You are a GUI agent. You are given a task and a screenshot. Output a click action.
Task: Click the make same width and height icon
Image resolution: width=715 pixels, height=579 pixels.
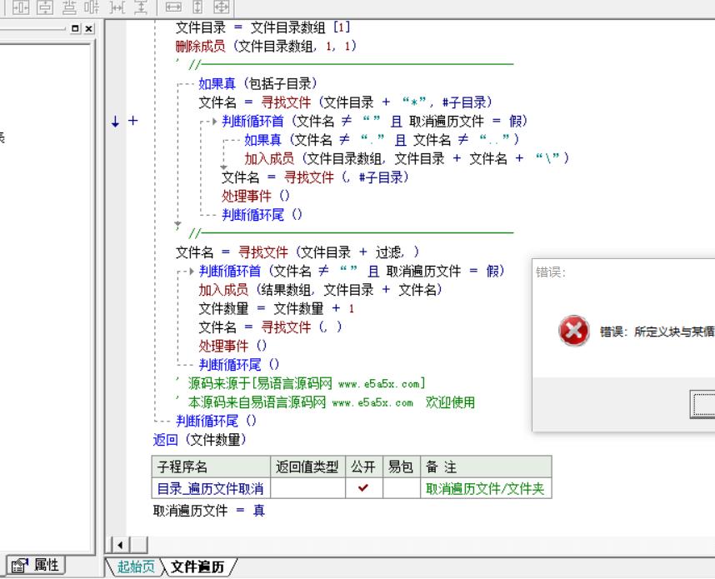tap(222, 7)
